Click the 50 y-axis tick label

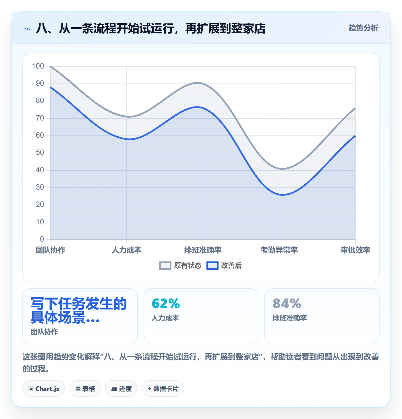[40, 153]
